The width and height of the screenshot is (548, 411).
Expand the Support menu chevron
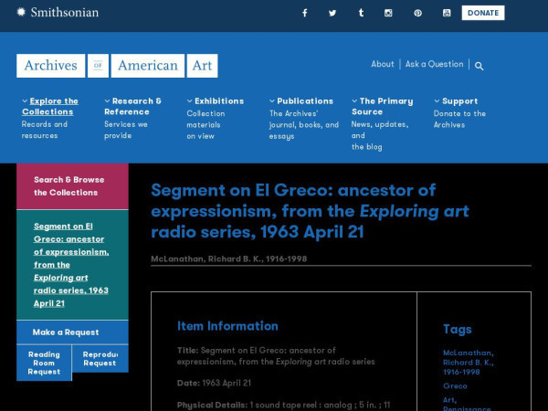[x=437, y=101]
